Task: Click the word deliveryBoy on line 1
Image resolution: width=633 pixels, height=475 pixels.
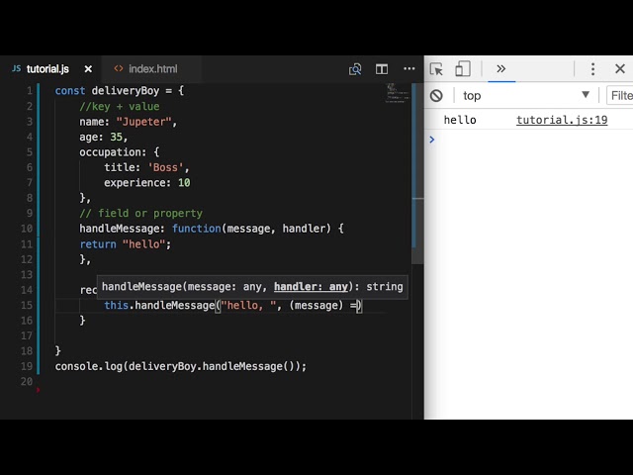Action: [x=126, y=90]
